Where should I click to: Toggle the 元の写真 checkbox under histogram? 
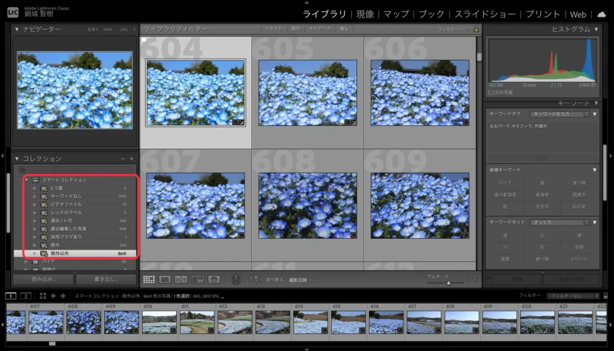click(492, 92)
